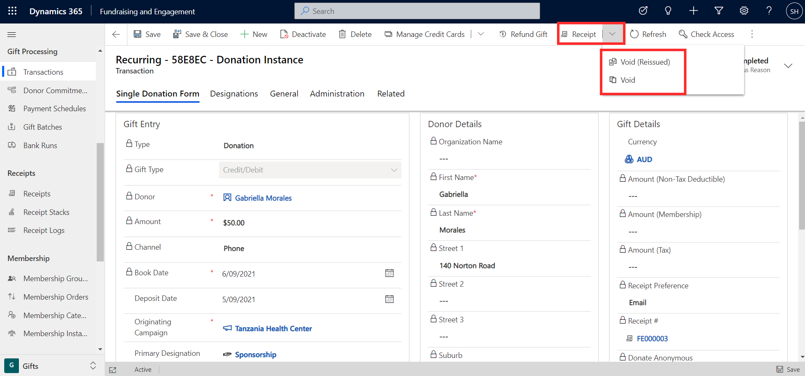Open Receipt Logs in the sidebar
805x376 pixels.
pos(49,230)
